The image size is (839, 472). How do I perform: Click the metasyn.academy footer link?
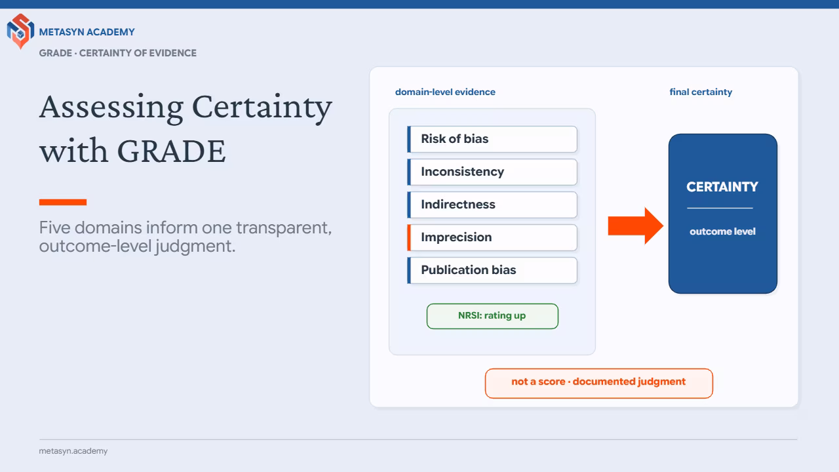click(x=73, y=451)
